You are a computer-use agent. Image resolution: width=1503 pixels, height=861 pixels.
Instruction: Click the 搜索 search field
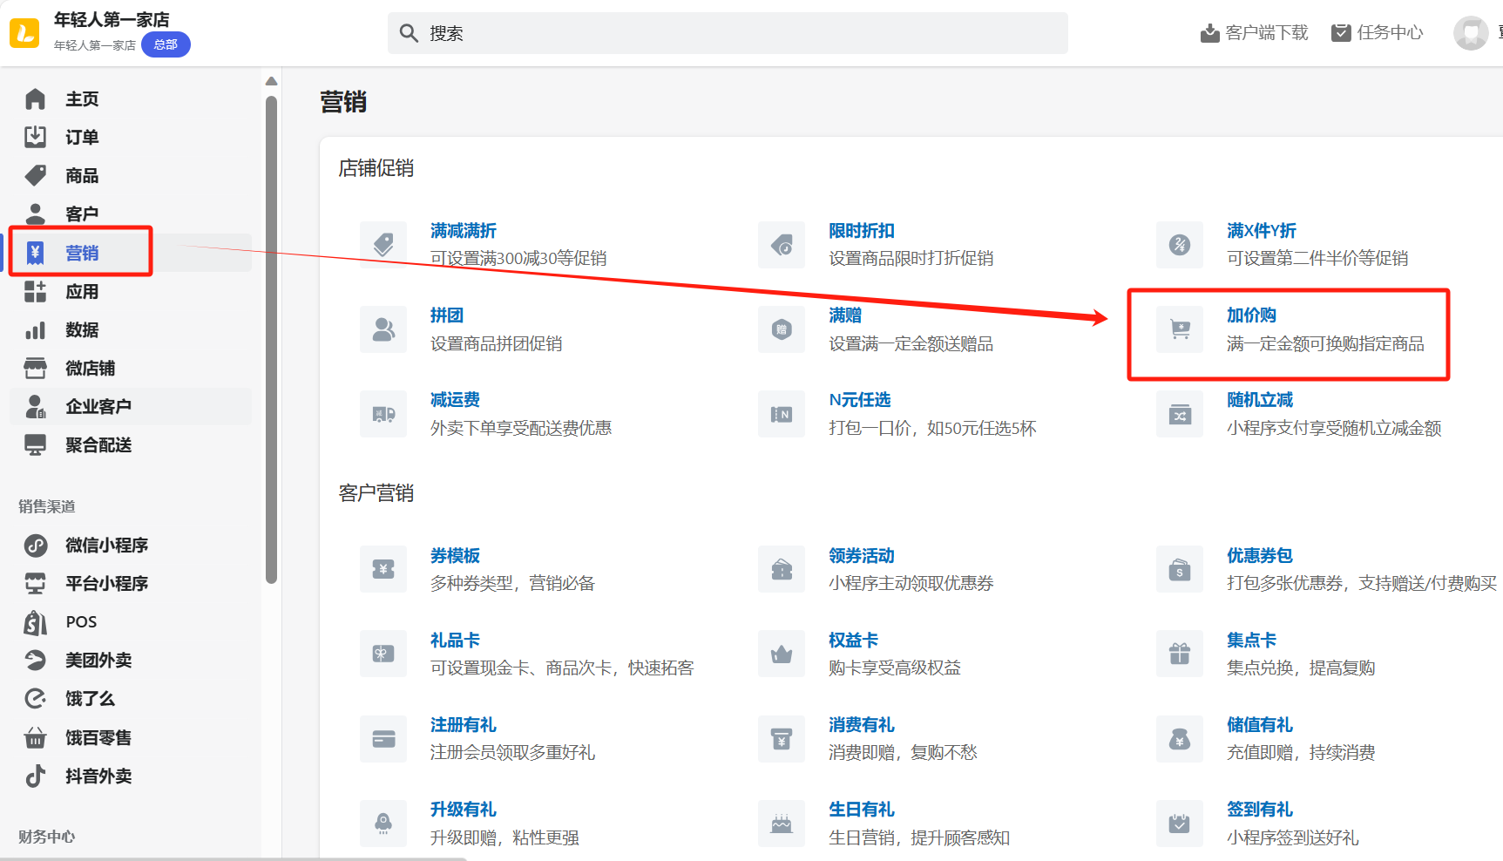click(728, 33)
